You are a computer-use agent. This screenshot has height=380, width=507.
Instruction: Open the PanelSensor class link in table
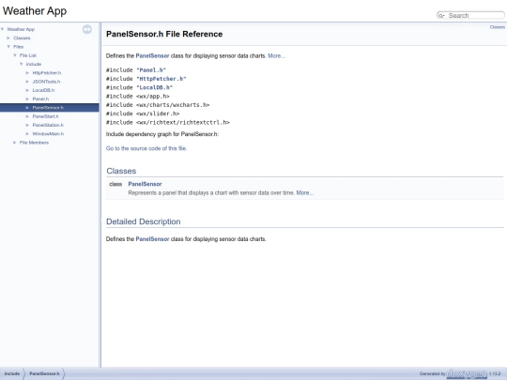(145, 184)
